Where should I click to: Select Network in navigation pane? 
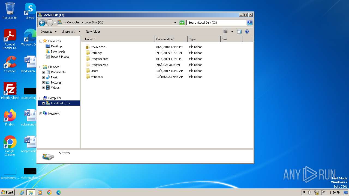coord(54,114)
